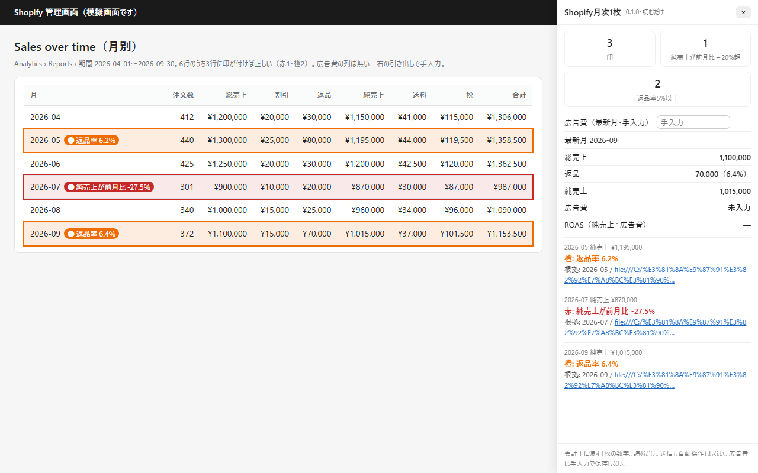Close the Shopify月次1枚 side panel
Image resolution: width=758 pixels, height=473 pixels.
point(743,12)
